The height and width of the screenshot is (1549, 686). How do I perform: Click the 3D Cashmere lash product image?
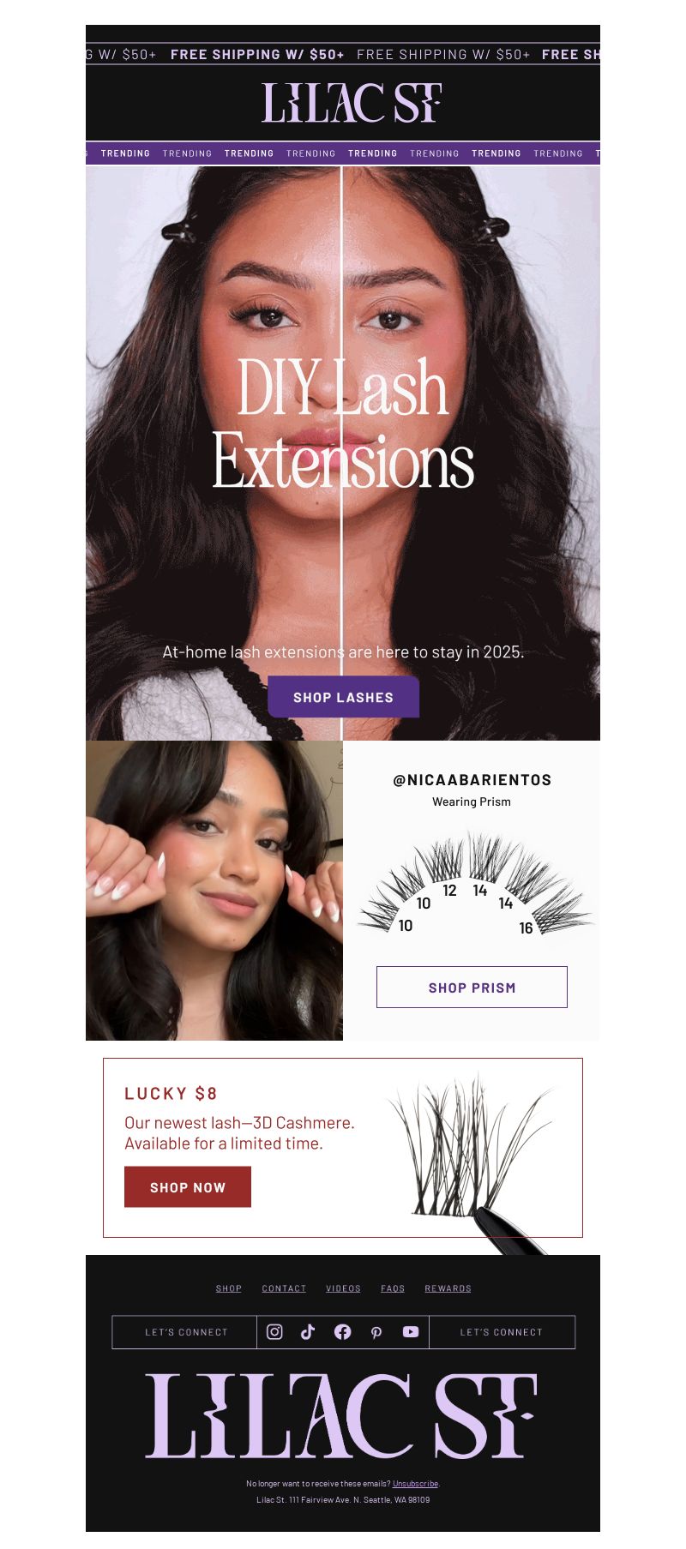[472, 1157]
